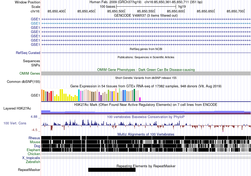
Task: Click the Elephant alignment row
Action: point(146,150)
